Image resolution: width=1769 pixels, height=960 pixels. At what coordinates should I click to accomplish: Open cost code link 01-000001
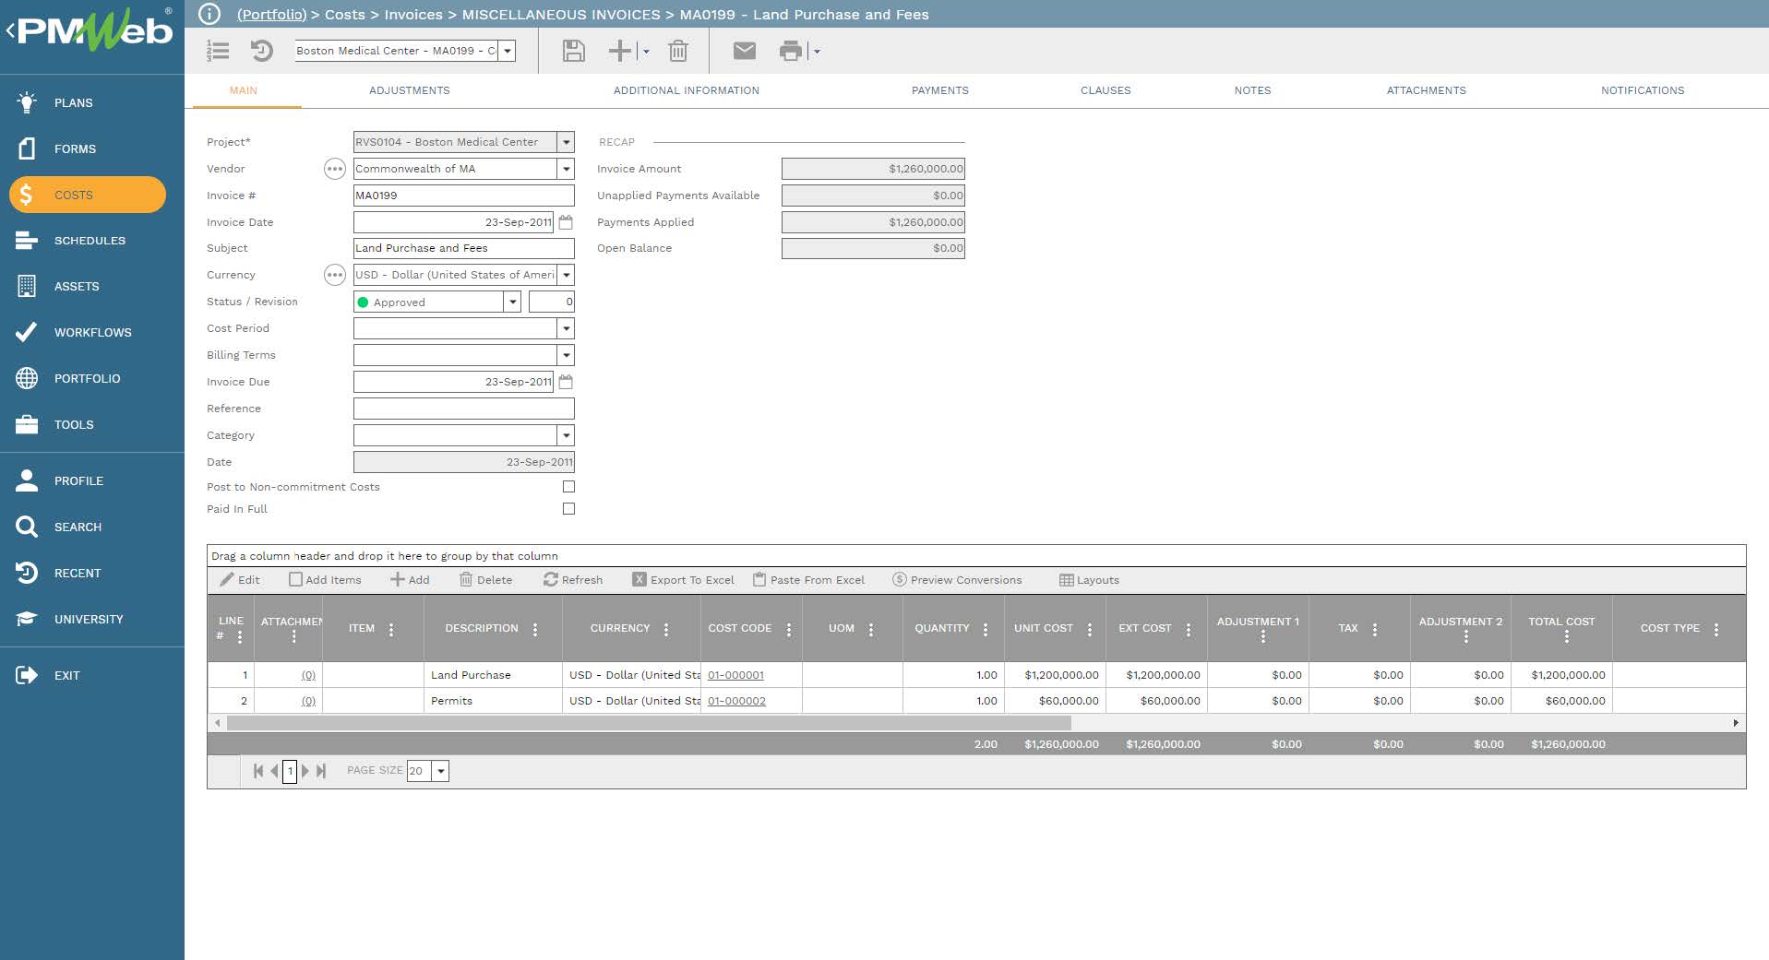click(x=735, y=675)
